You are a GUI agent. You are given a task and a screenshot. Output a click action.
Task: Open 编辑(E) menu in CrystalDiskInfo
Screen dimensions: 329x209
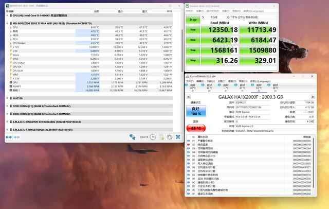[x=200, y=81]
